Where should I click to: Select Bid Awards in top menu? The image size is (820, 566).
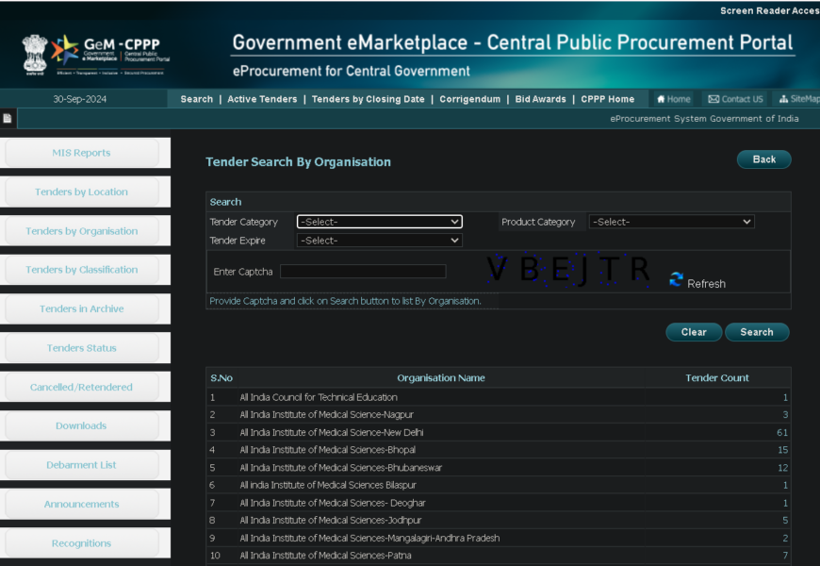coord(540,99)
